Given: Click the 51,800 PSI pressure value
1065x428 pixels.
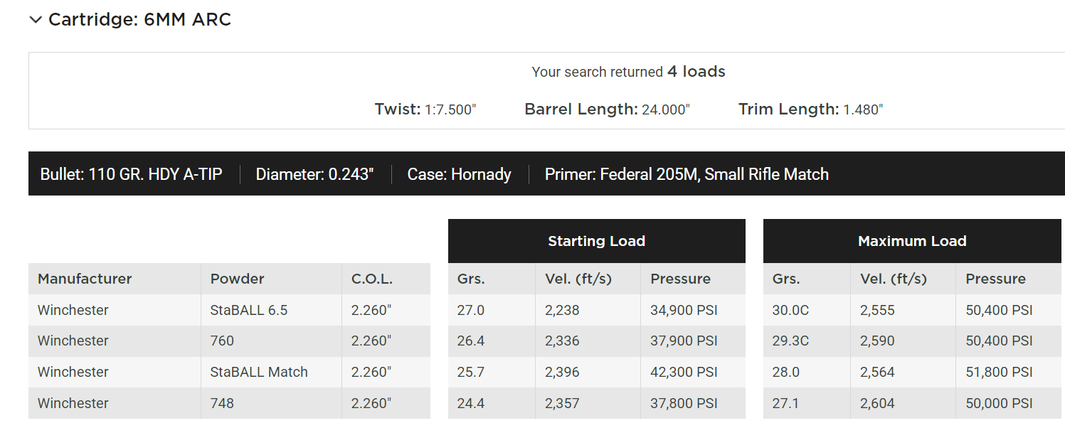Looking at the screenshot, I should [x=999, y=372].
